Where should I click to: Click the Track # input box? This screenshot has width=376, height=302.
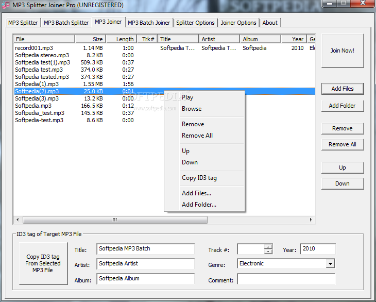click(x=251, y=249)
